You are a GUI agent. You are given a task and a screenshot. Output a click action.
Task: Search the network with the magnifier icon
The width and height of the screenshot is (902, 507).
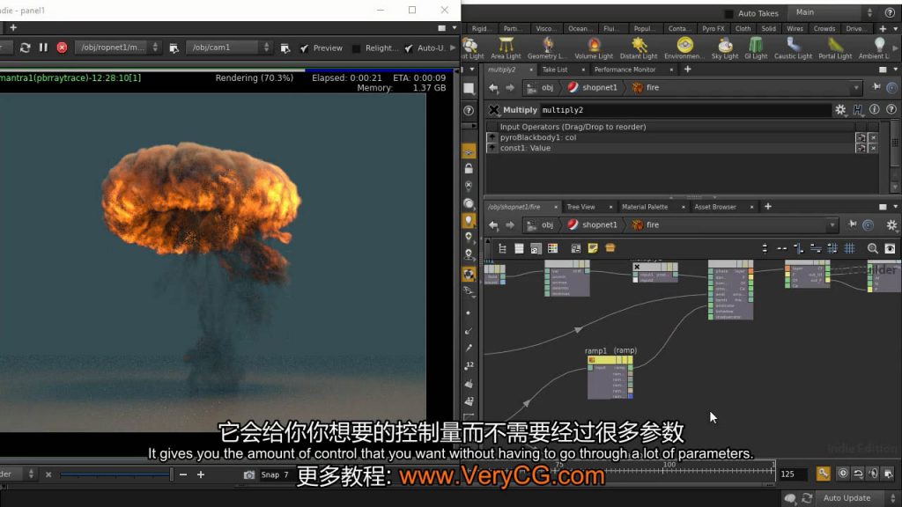click(873, 248)
